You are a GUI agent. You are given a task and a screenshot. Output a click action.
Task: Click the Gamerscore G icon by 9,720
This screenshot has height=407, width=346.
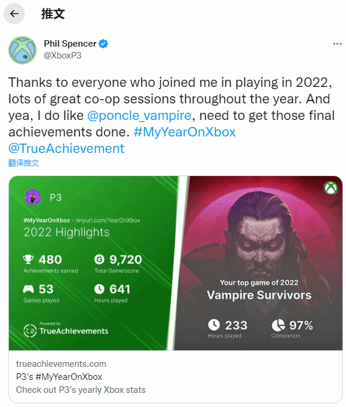pyautogui.click(x=99, y=259)
